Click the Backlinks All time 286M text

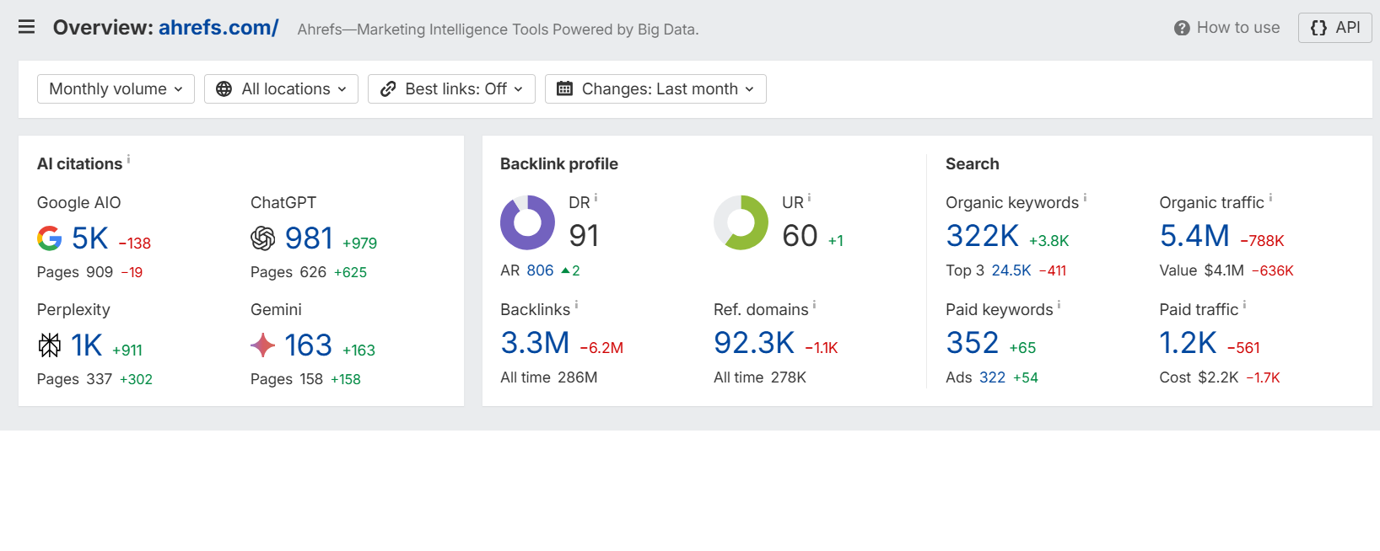coord(549,377)
